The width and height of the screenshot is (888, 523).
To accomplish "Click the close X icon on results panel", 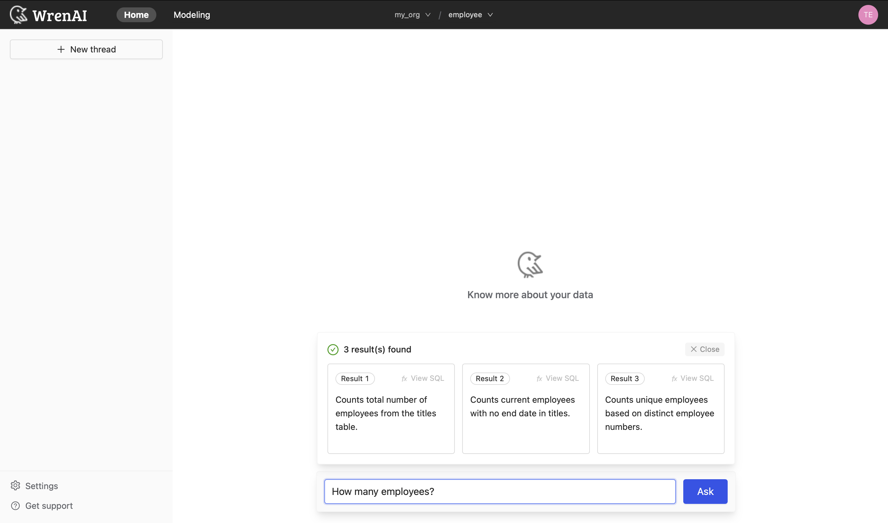I will click(694, 349).
